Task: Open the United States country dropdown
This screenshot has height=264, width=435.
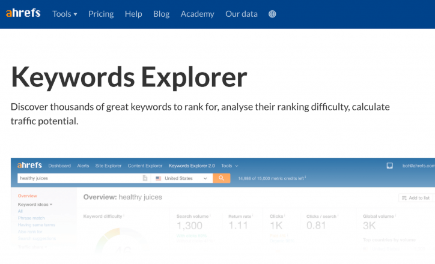Action: click(x=181, y=178)
